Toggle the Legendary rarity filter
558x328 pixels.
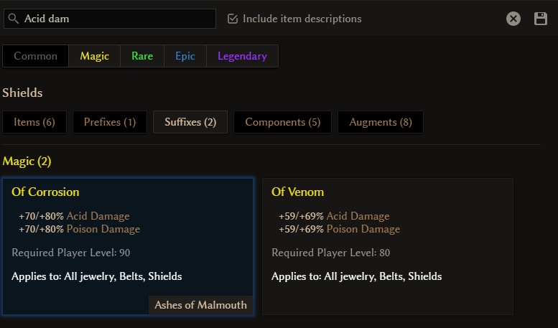tap(242, 56)
